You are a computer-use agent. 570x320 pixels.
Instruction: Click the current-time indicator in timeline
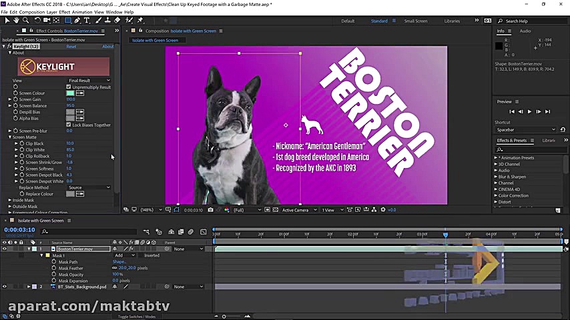[x=445, y=235]
